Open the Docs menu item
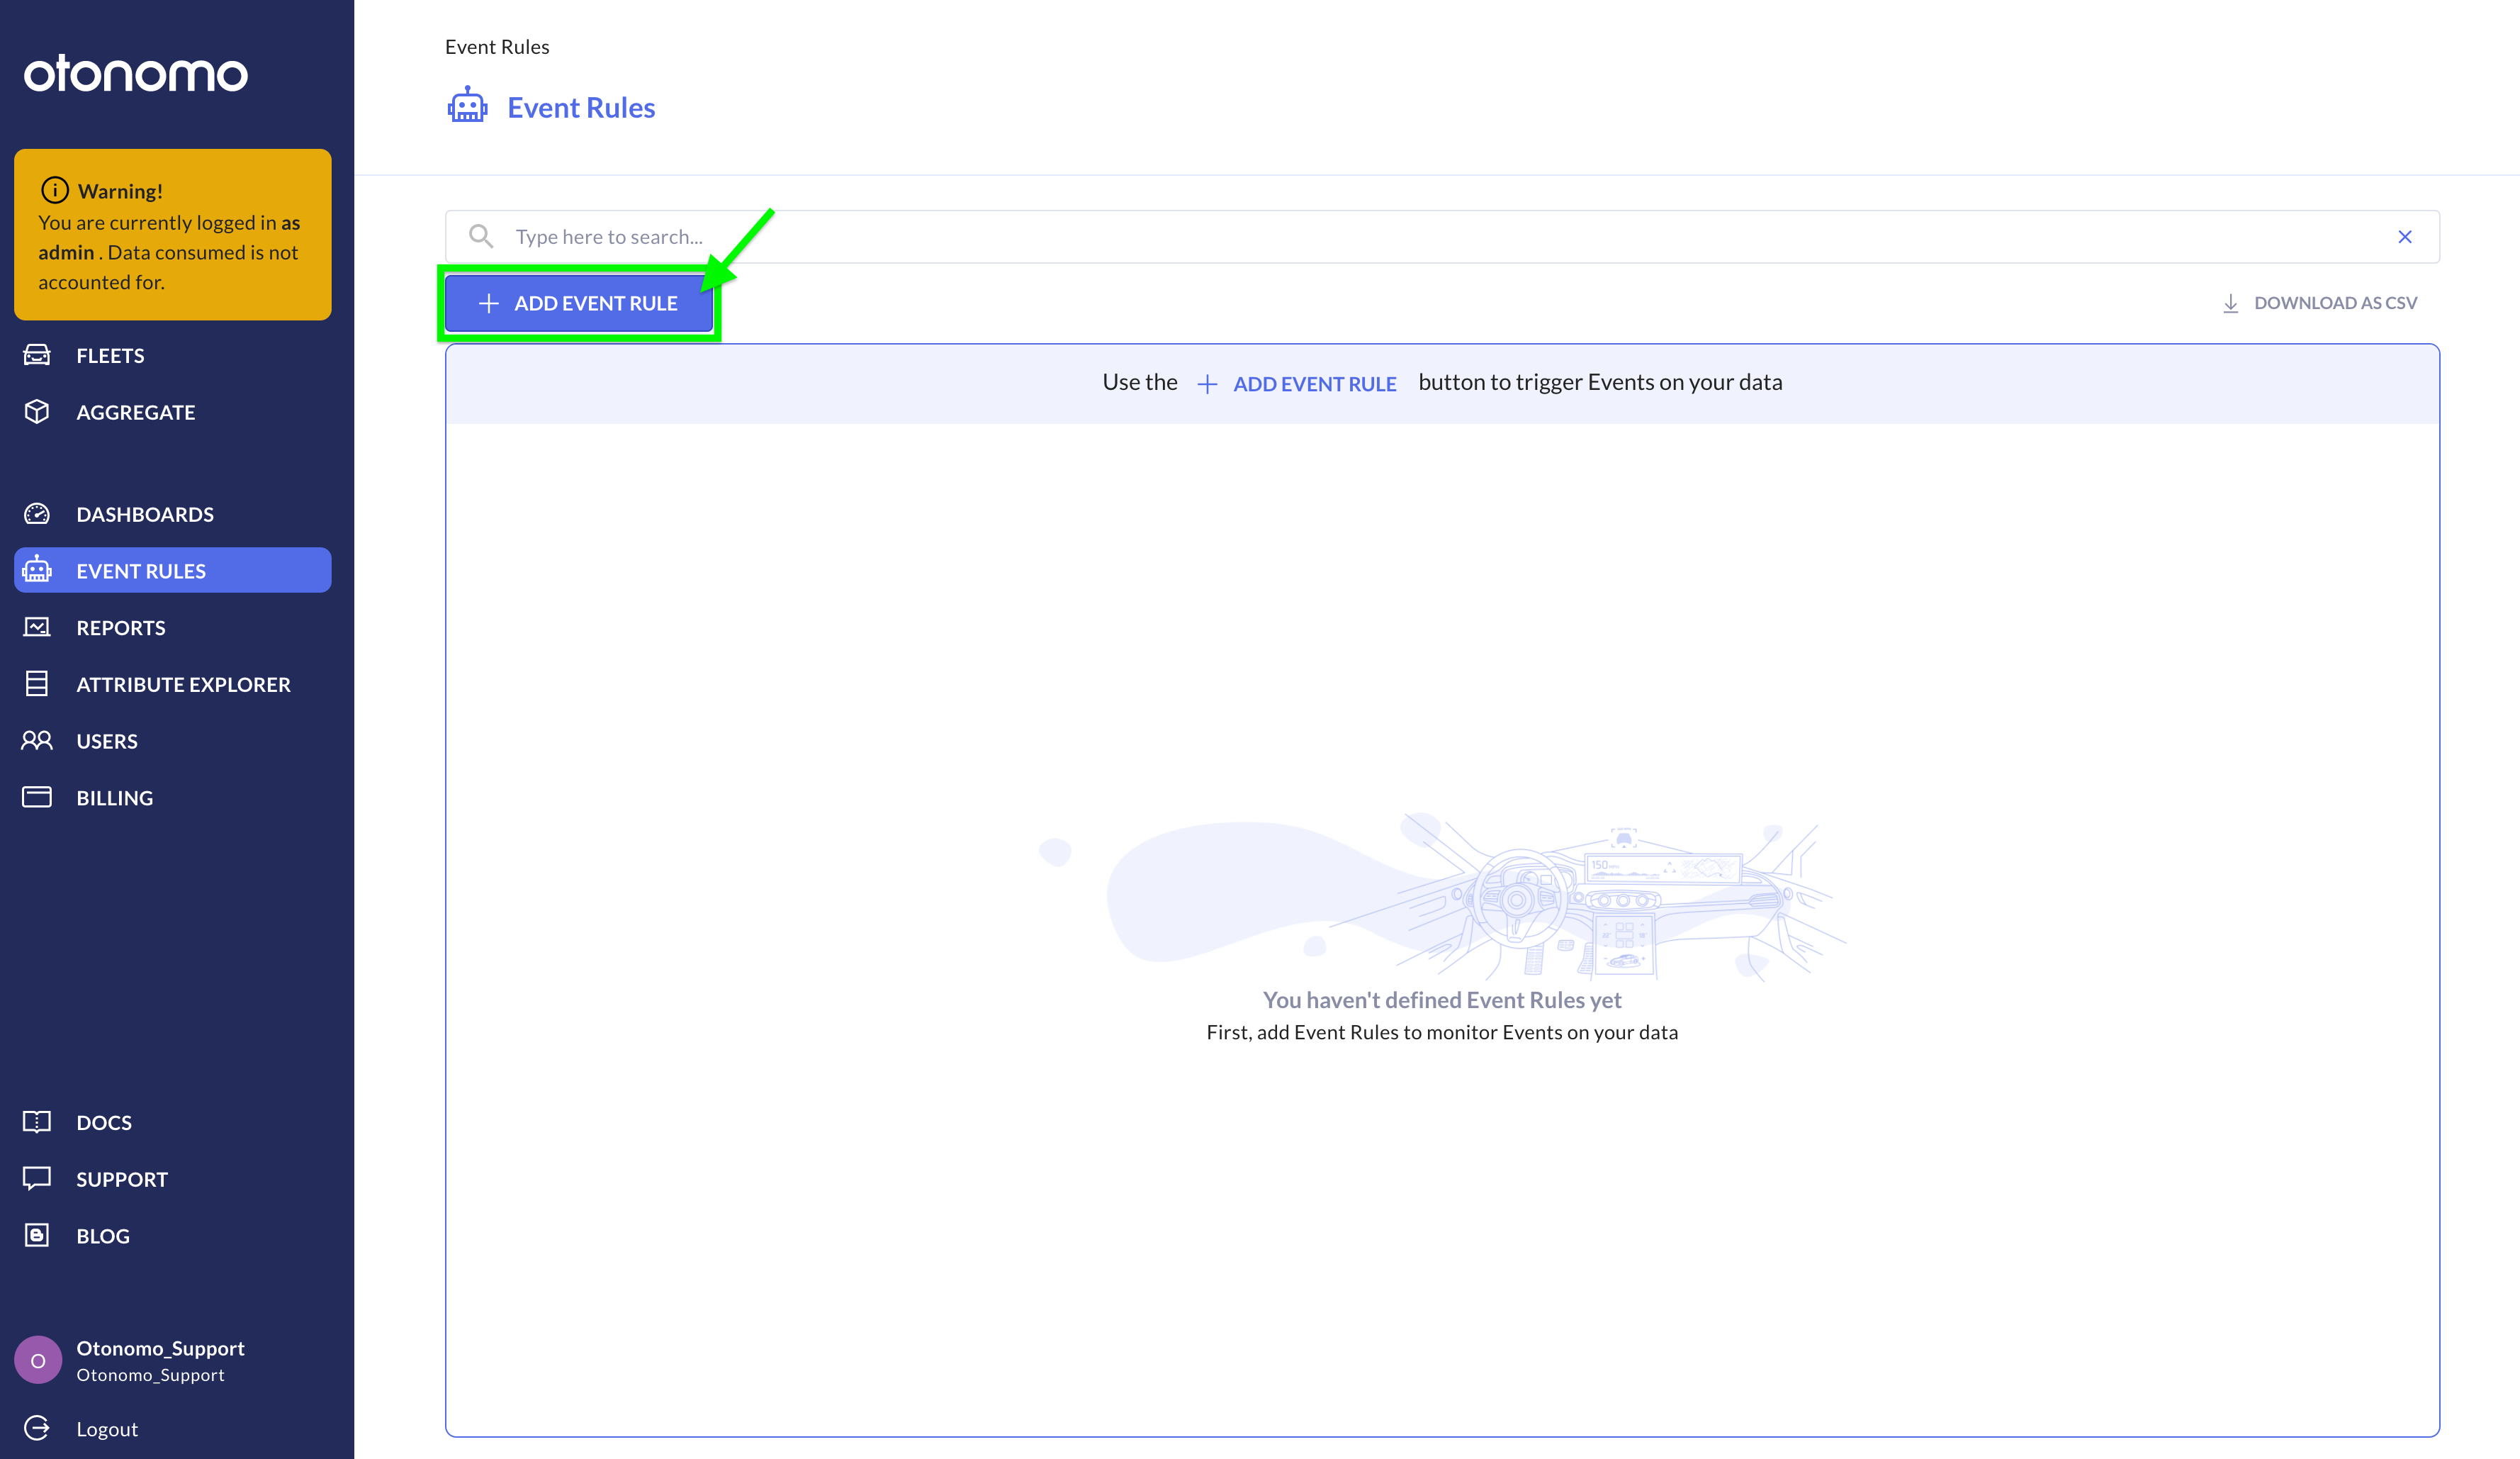The height and width of the screenshot is (1459, 2520). pyautogui.click(x=104, y=1122)
